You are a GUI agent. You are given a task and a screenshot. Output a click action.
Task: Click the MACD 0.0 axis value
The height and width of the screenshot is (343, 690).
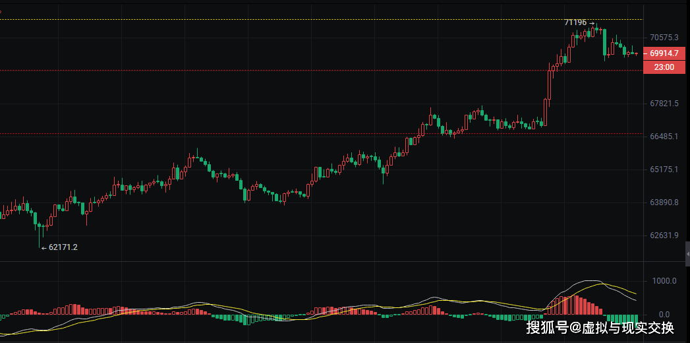tap(664, 315)
